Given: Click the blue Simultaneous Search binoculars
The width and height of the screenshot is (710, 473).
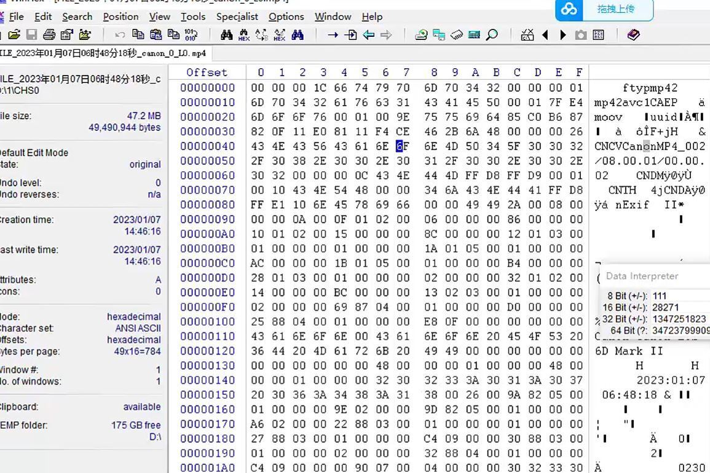Looking at the screenshot, I should click(x=298, y=34).
